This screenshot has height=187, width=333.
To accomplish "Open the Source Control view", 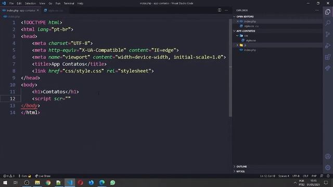I will [328, 34].
